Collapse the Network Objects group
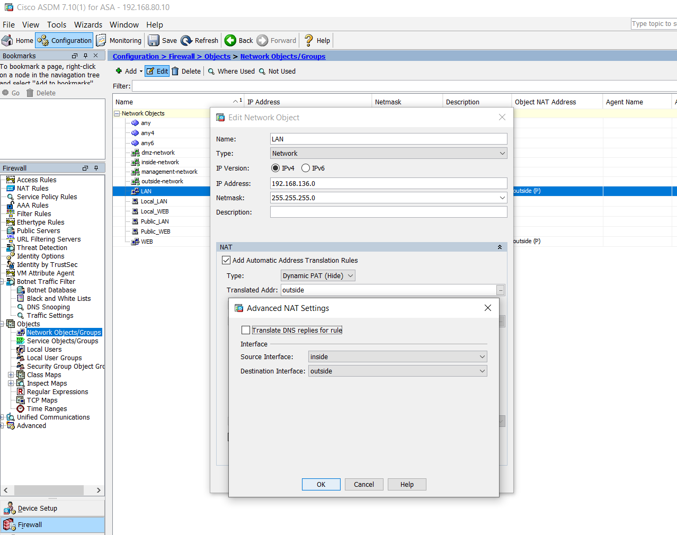The height and width of the screenshot is (535, 677). pyautogui.click(x=117, y=113)
